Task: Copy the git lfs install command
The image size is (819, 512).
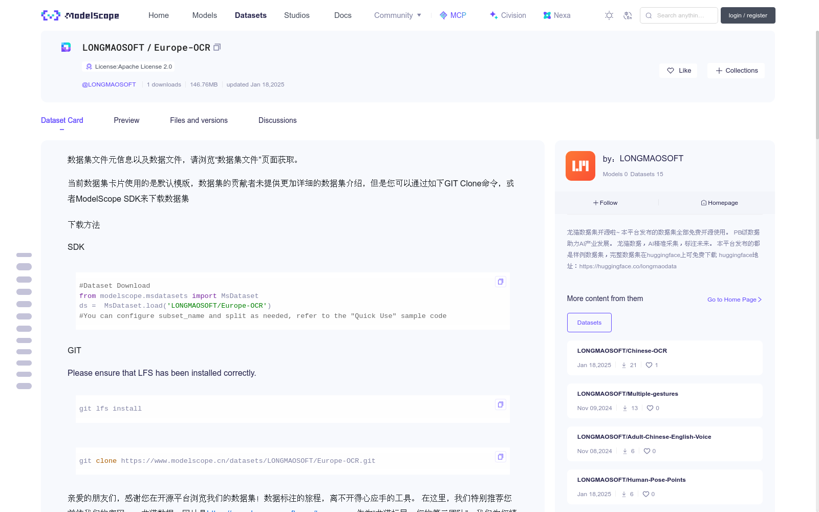Action: [501, 404]
